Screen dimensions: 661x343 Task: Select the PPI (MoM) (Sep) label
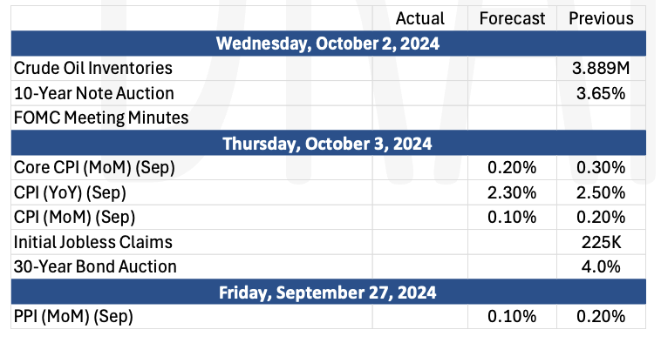pos(73,317)
